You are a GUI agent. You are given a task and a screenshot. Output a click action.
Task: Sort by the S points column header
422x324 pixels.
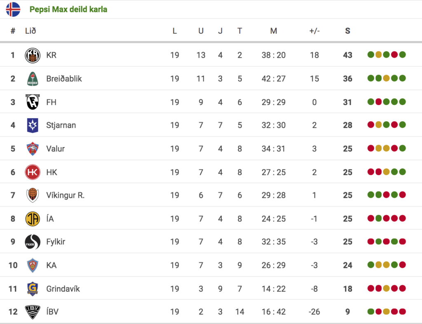(x=348, y=31)
